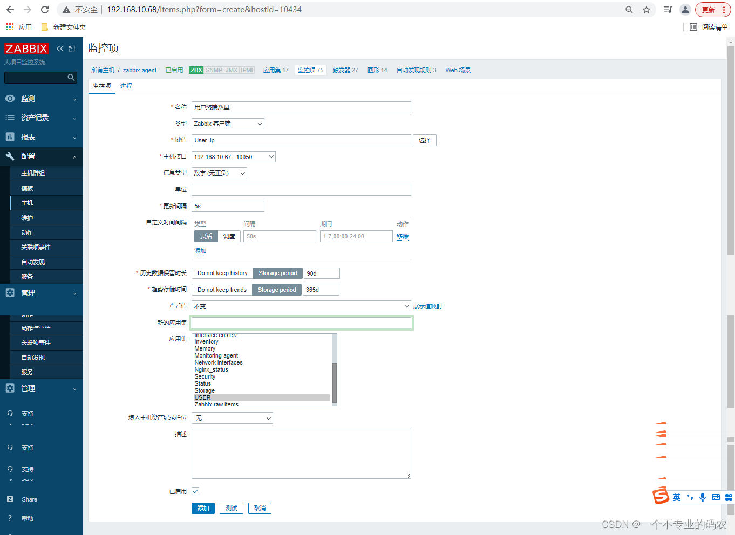This screenshot has width=735, height=535.
Task: Click the ZABBIX logo
Action: [x=26, y=49]
